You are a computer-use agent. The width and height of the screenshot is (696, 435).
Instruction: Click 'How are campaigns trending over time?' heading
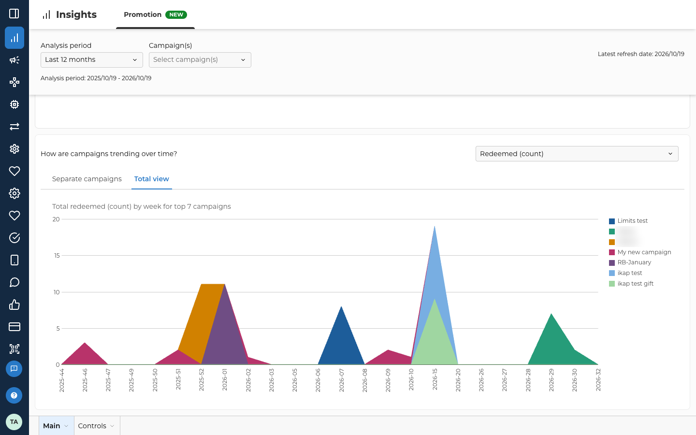109,154
